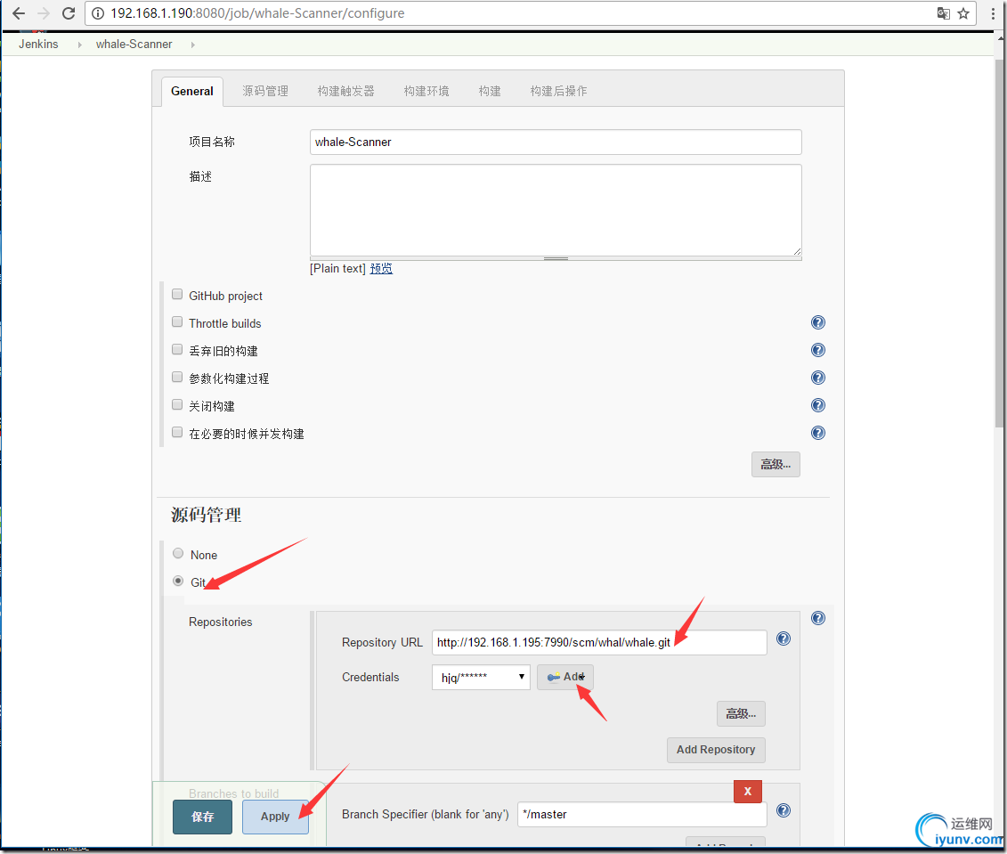The height and width of the screenshot is (854, 1007).
Task: Open the Credentials dropdown showing hjq
Action: point(481,678)
